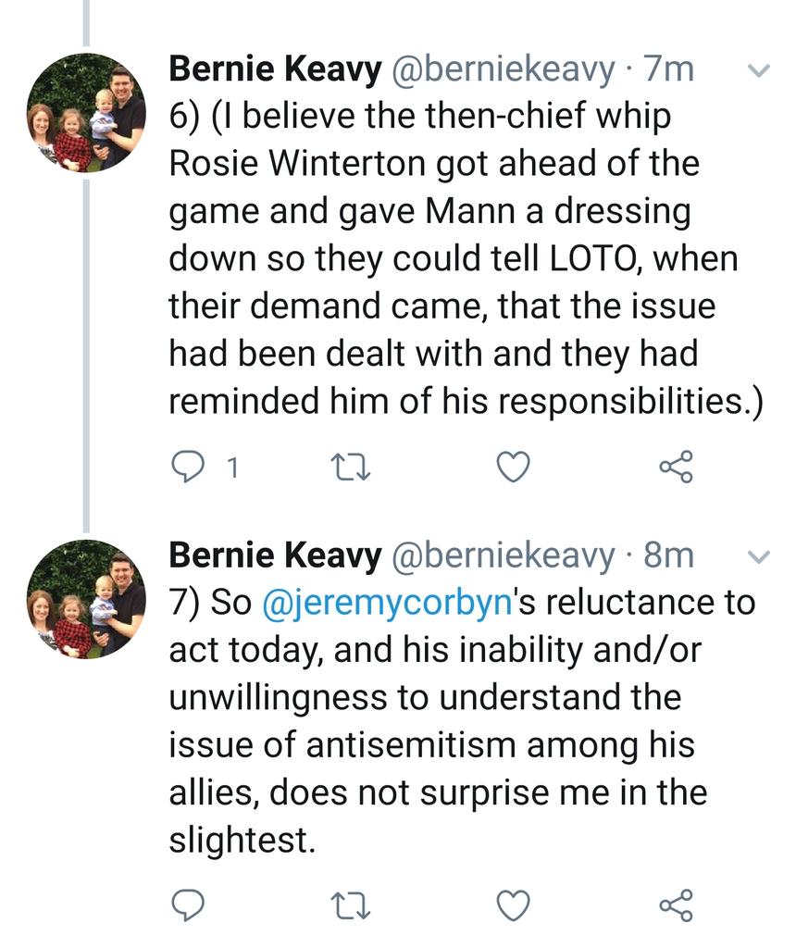The width and height of the screenshot is (796, 948).
Task: Like the tweet mentioning @jeremycorbyn
Action: [x=513, y=904]
